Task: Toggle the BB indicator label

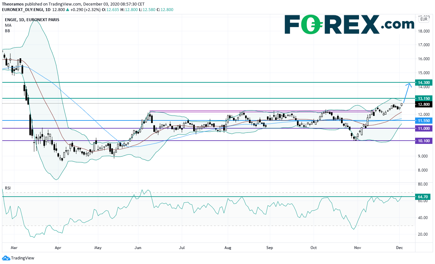Action: point(7,30)
